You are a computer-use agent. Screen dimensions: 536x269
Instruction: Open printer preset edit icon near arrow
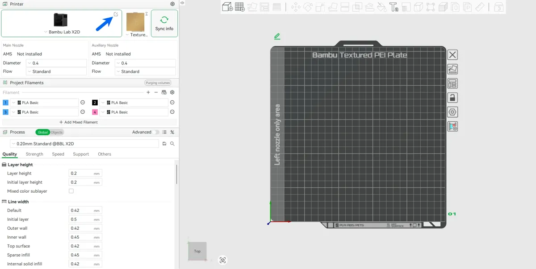click(x=116, y=14)
